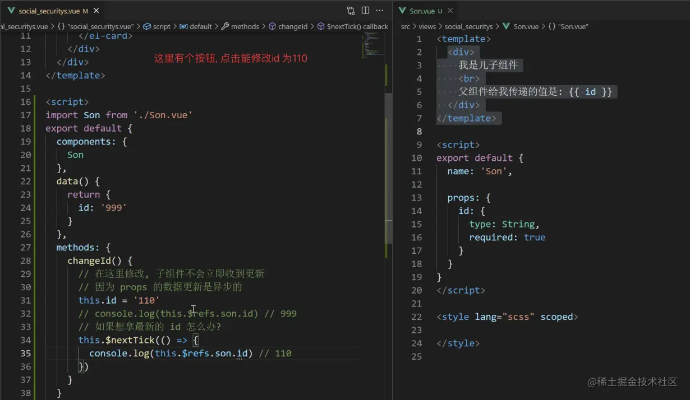Click the wrench icon before methods breadcrumb
The width and height of the screenshot is (690, 400).
point(225,26)
